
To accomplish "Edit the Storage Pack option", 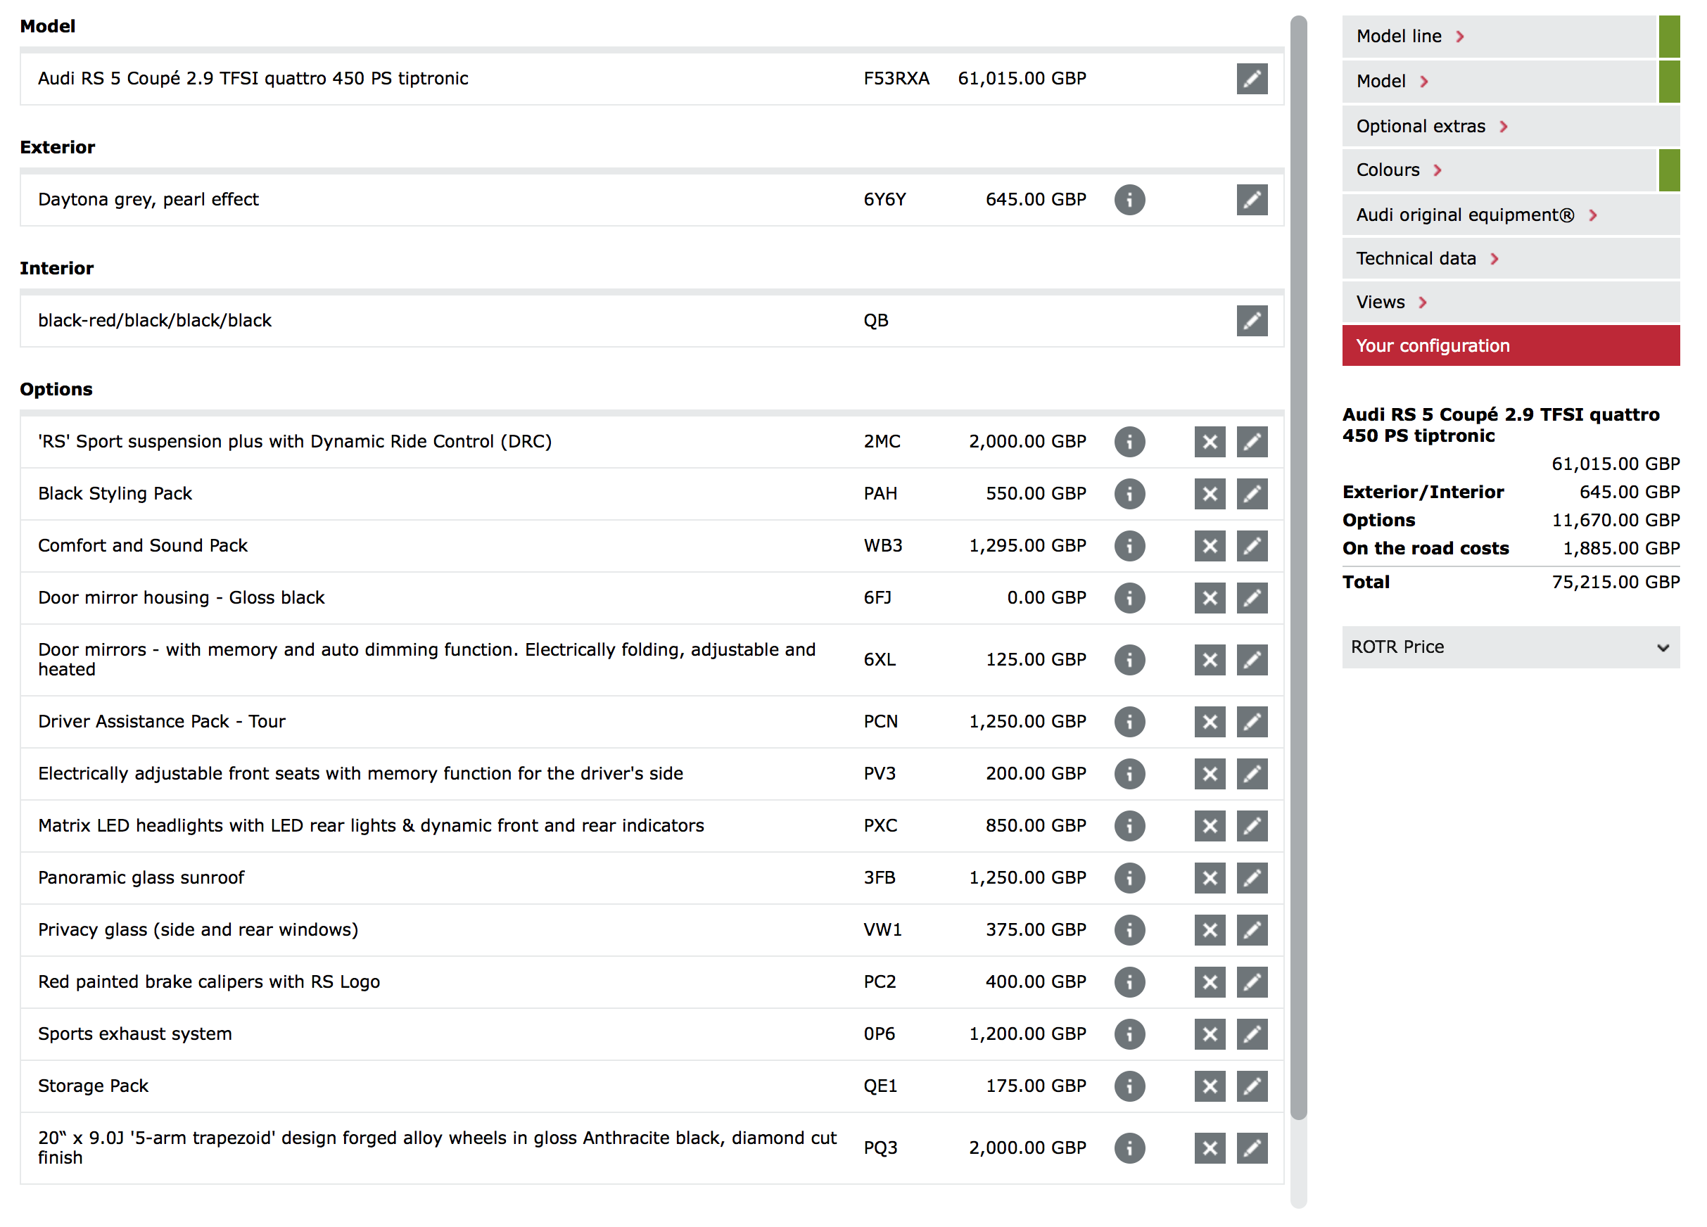I will pyautogui.click(x=1252, y=1085).
